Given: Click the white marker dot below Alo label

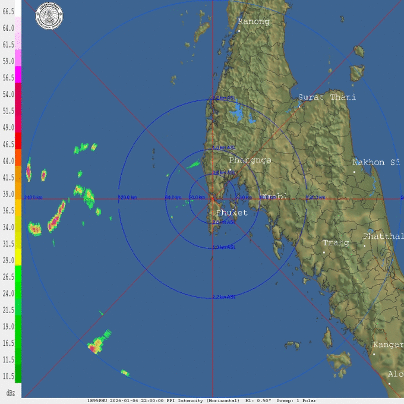Looking at the screenshot, I should point(389,384).
